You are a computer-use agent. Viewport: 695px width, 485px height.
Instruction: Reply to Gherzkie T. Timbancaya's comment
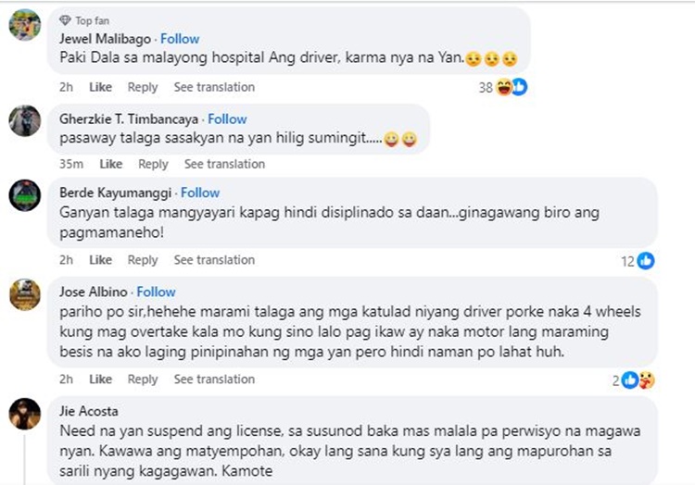click(x=153, y=164)
